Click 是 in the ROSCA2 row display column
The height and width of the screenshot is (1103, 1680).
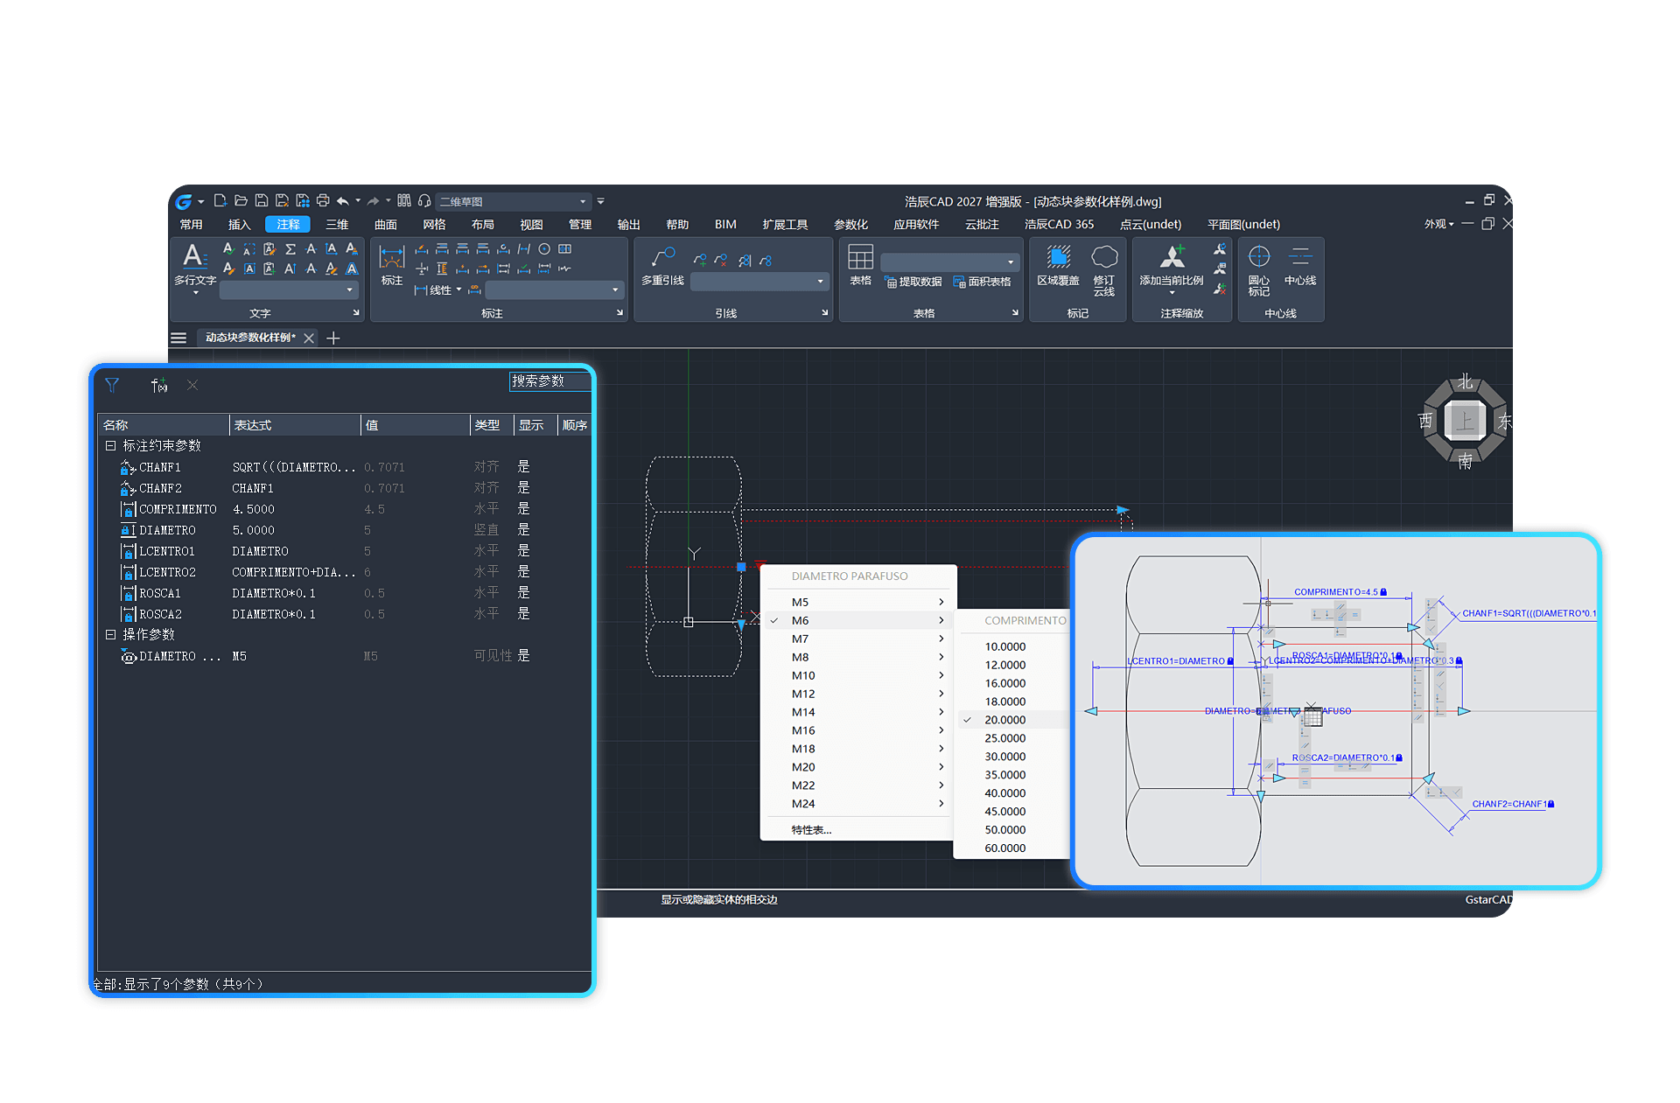[x=523, y=614]
